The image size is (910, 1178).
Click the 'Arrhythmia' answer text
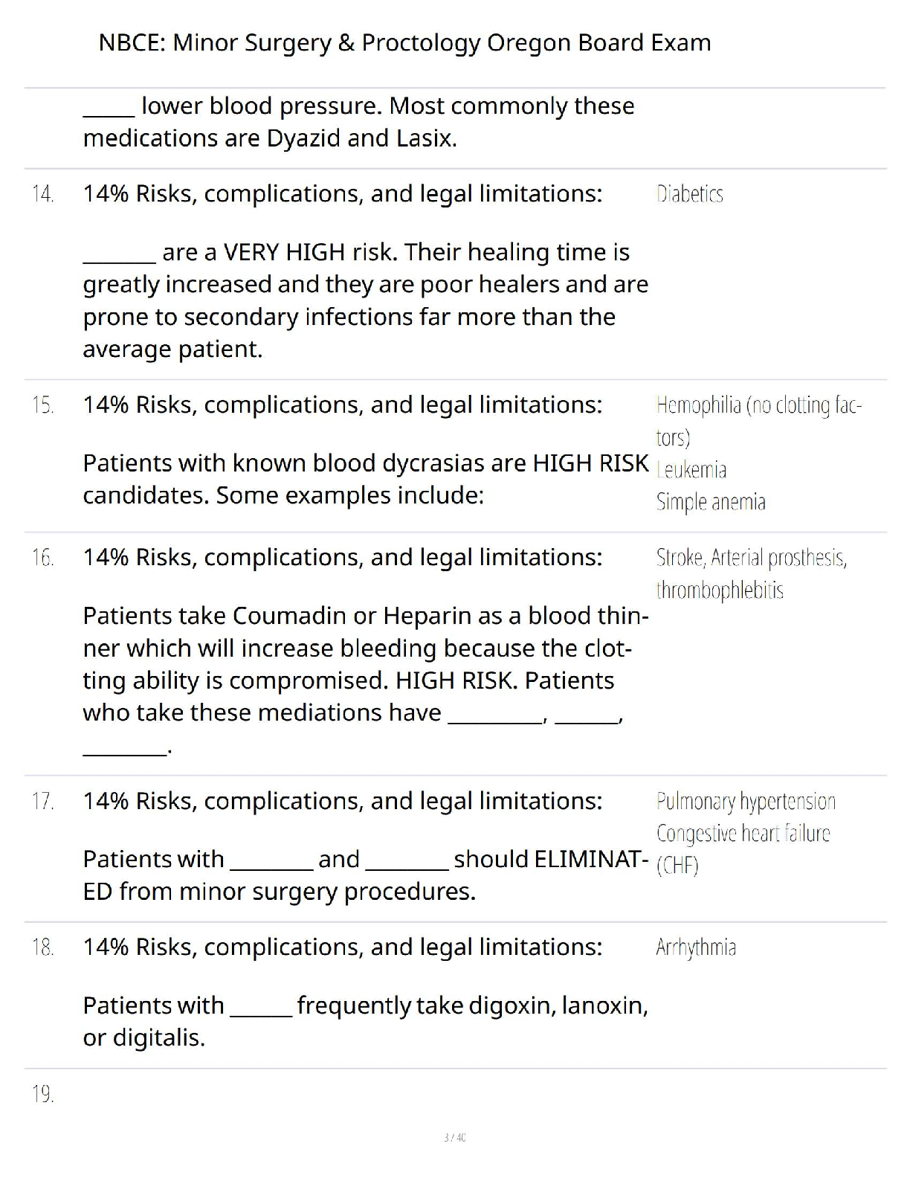tap(696, 947)
